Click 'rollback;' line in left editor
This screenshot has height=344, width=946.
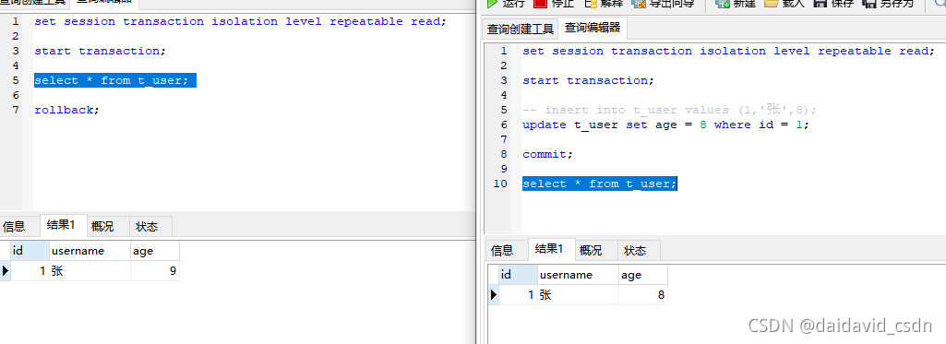(67, 111)
